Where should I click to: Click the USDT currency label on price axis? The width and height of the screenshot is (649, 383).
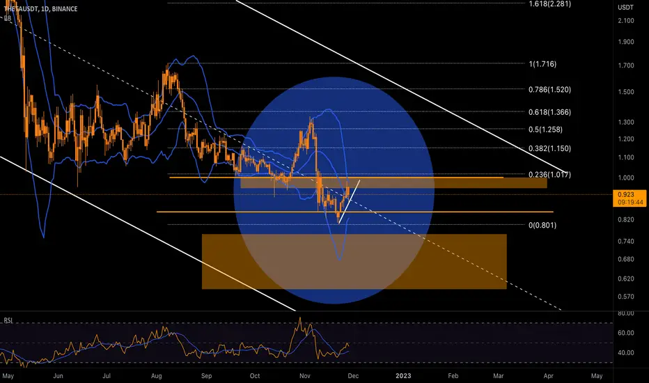(x=626, y=8)
